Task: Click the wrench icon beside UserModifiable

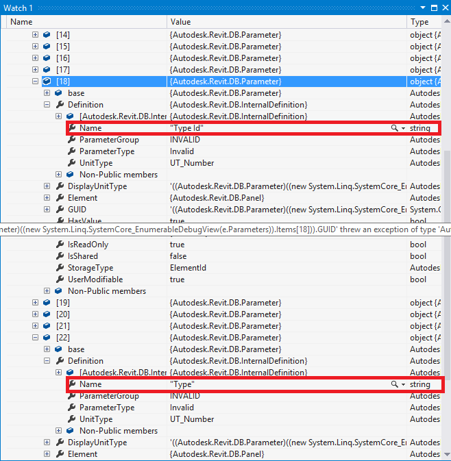Action: (60, 279)
